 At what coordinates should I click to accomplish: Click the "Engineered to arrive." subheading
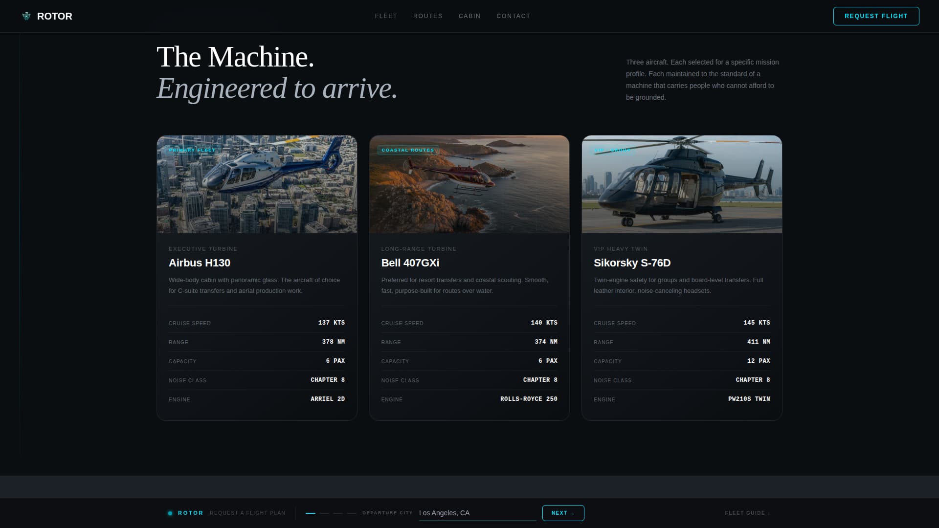pyautogui.click(x=277, y=88)
